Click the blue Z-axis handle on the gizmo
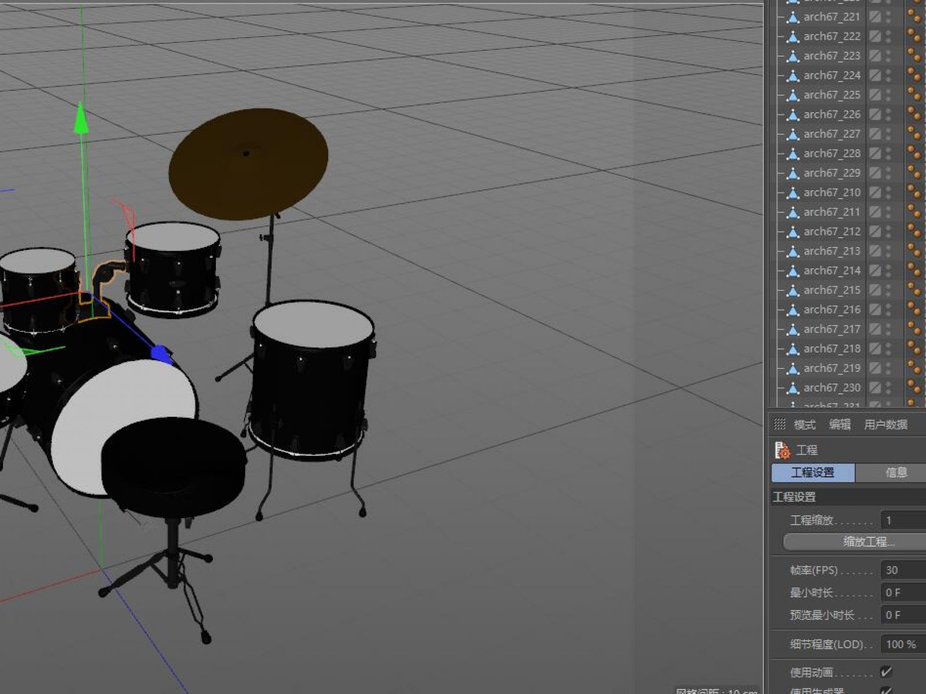Image resolution: width=926 pixels, height=694 pixels. coord(160,353)
